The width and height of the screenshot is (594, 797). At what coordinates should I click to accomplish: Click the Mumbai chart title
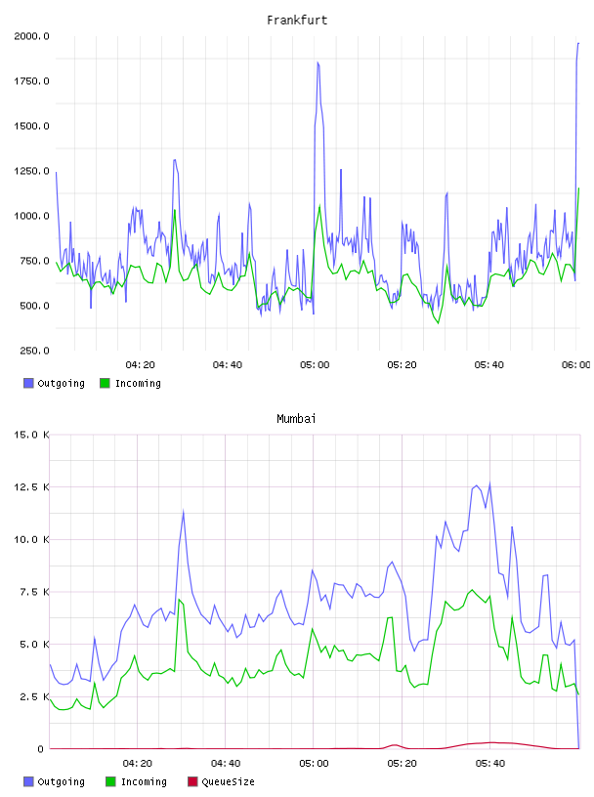coord(296,419)
